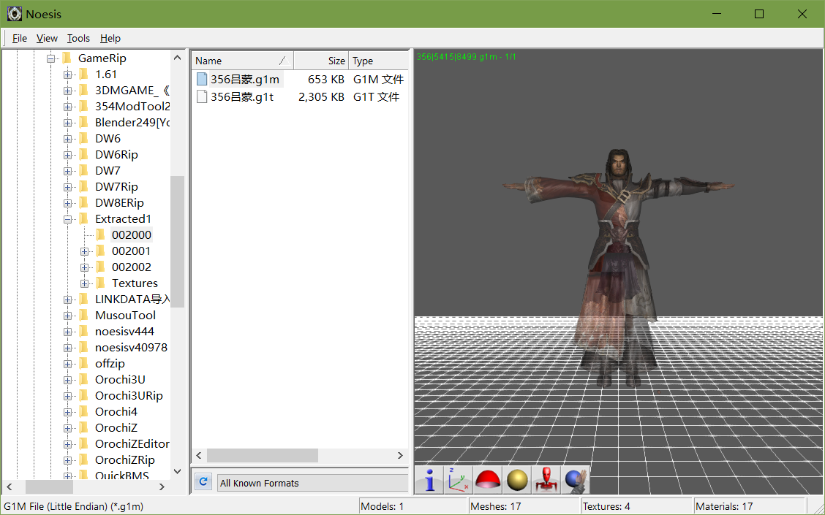Click the 2,305 KB size cell
Screen dimensions: 825x515
pos(321,96)
